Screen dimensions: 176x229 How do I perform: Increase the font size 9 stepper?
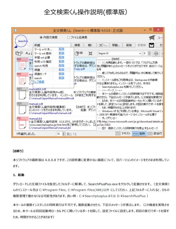[x=149, y=52]
